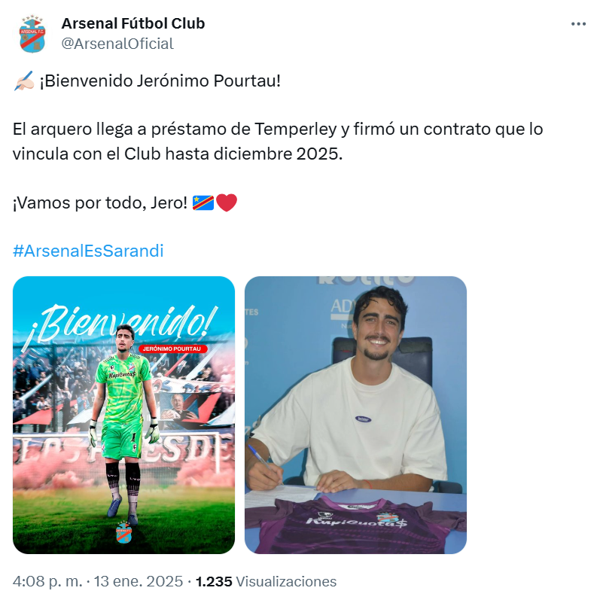Click the Jerónimo Pourtau red name tag
This screenshot has width=597, height=606.
[172, 349]
